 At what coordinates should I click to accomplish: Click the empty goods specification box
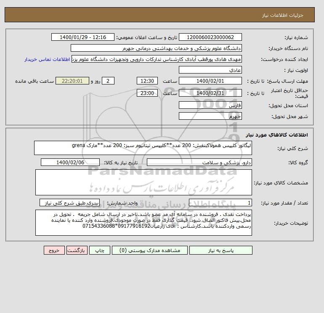[143, 182]
